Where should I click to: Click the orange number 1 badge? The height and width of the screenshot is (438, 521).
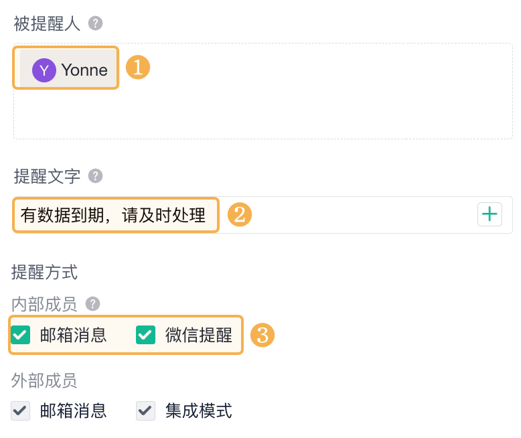click(x=138, y=68)
